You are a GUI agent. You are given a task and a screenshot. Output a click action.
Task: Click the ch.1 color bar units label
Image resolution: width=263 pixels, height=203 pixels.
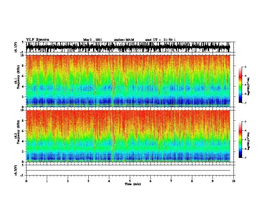click(248, 86)
